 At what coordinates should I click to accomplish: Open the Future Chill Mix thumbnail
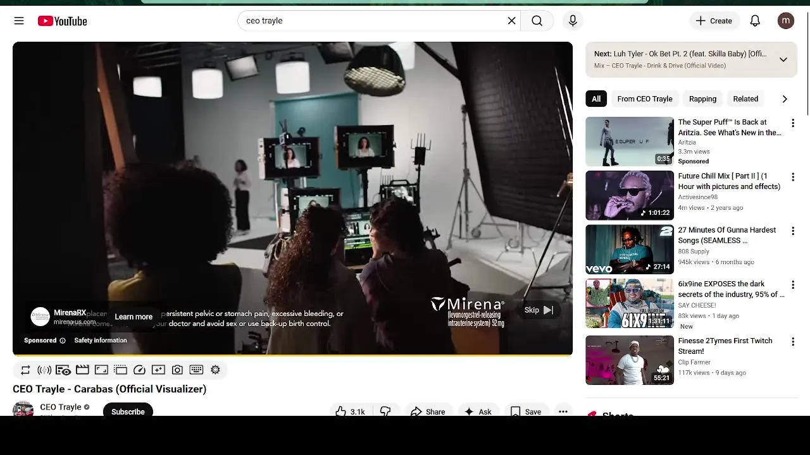point(630,195)
